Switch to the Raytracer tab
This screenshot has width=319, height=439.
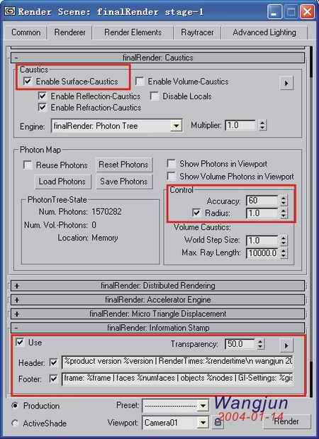(197, 33)
